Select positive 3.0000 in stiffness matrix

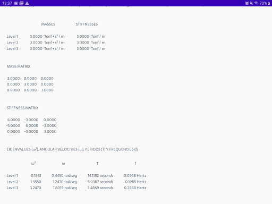50,131
